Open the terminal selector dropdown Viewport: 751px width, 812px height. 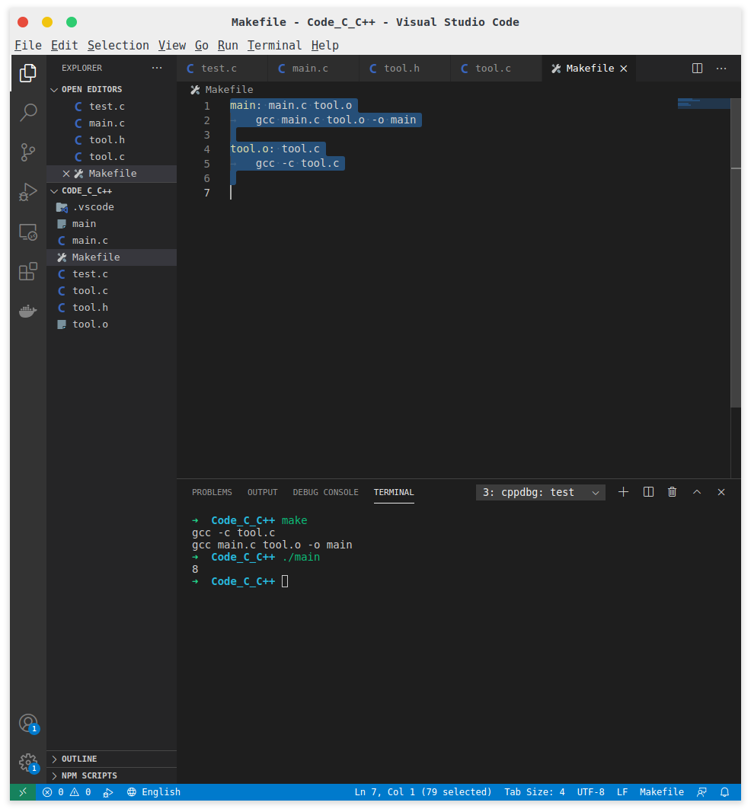(x=540, y=492)
